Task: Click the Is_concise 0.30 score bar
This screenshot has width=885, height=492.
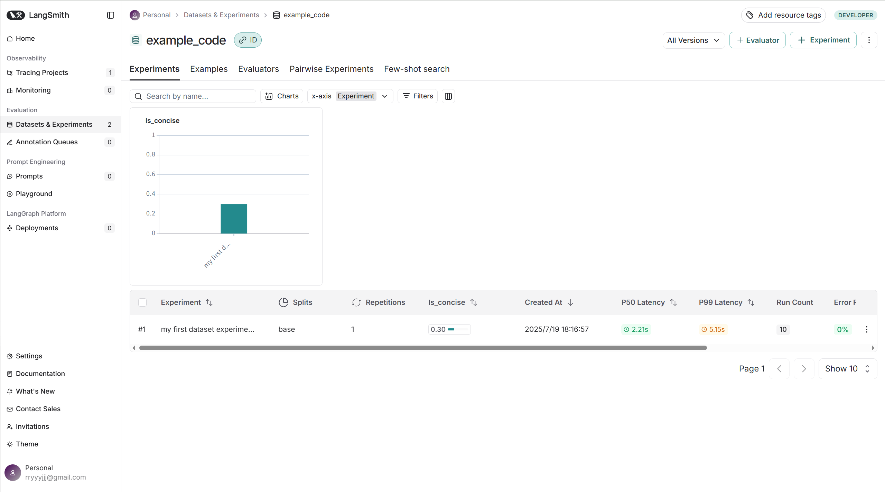Action: coord(449,329)
